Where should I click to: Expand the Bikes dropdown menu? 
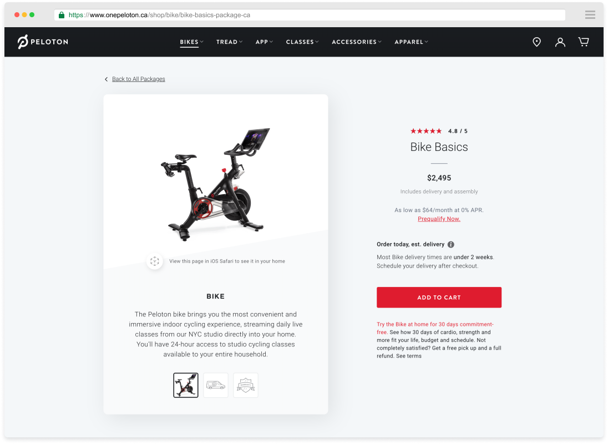pyautogui.click(x=191, y=42)
